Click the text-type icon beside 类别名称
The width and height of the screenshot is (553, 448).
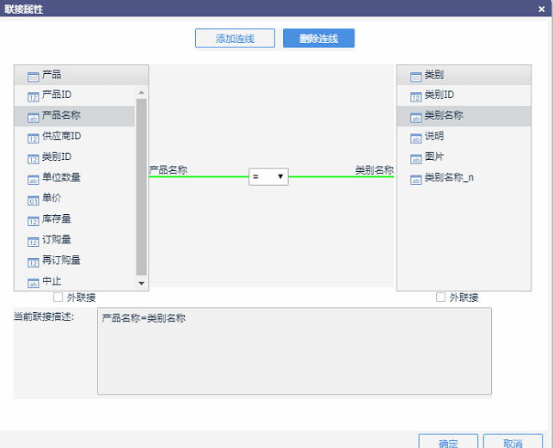[415, 118]
